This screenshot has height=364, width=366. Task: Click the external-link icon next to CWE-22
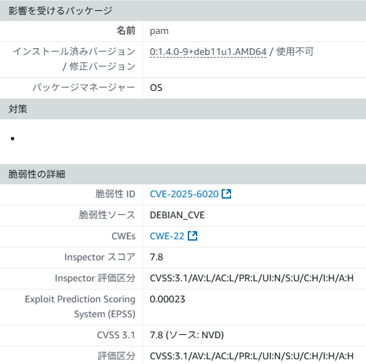[192, 236]
